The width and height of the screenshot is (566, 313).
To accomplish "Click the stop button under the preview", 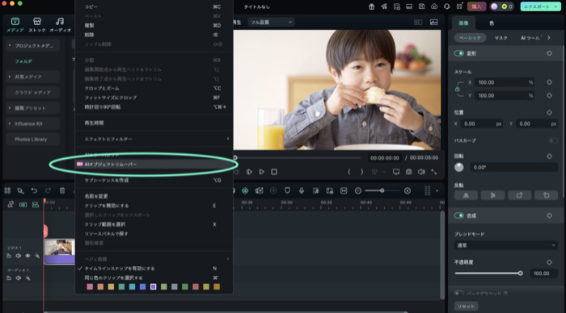I will coord(274,172).
